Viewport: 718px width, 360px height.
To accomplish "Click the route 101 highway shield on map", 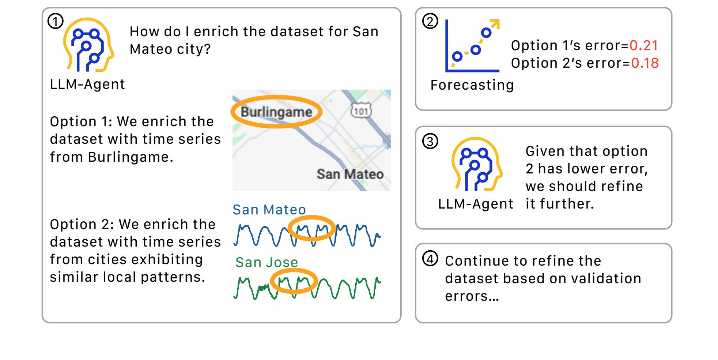I will (361, 111).
